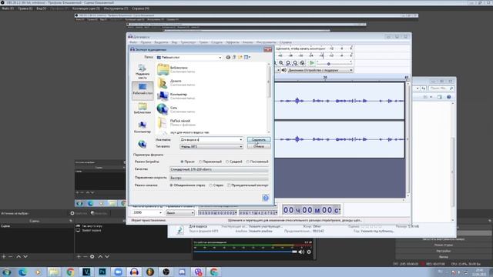
Task: Open Audacity headphones icon in taskbar
Action: pos(134,272)
